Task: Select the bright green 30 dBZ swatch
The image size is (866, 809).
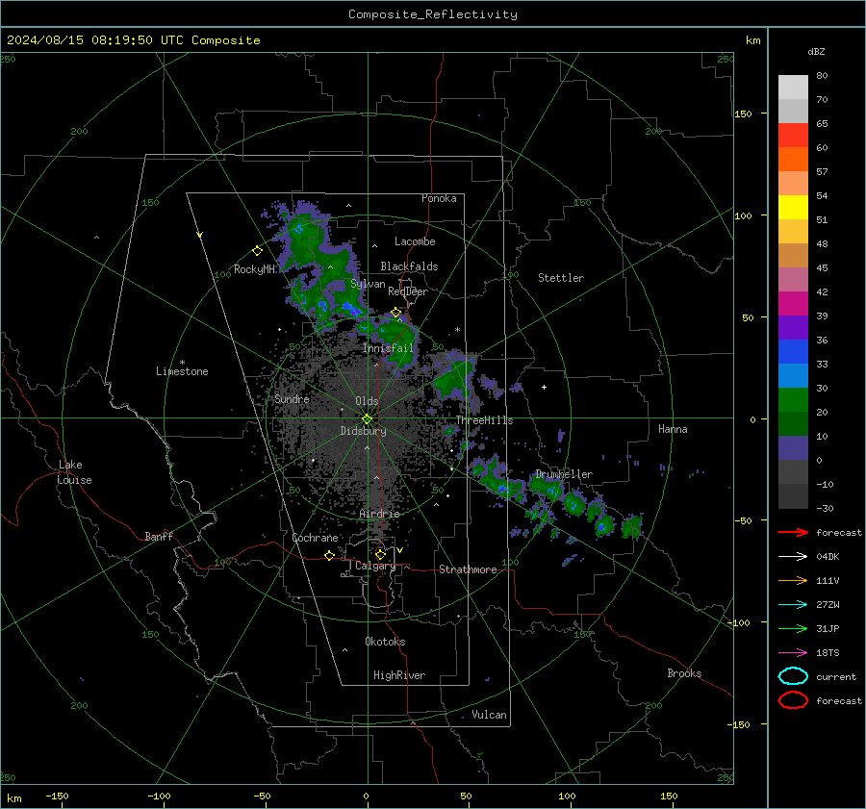Action: (793, 400)
